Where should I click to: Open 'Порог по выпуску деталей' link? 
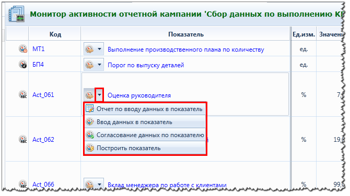click(146, 65)
